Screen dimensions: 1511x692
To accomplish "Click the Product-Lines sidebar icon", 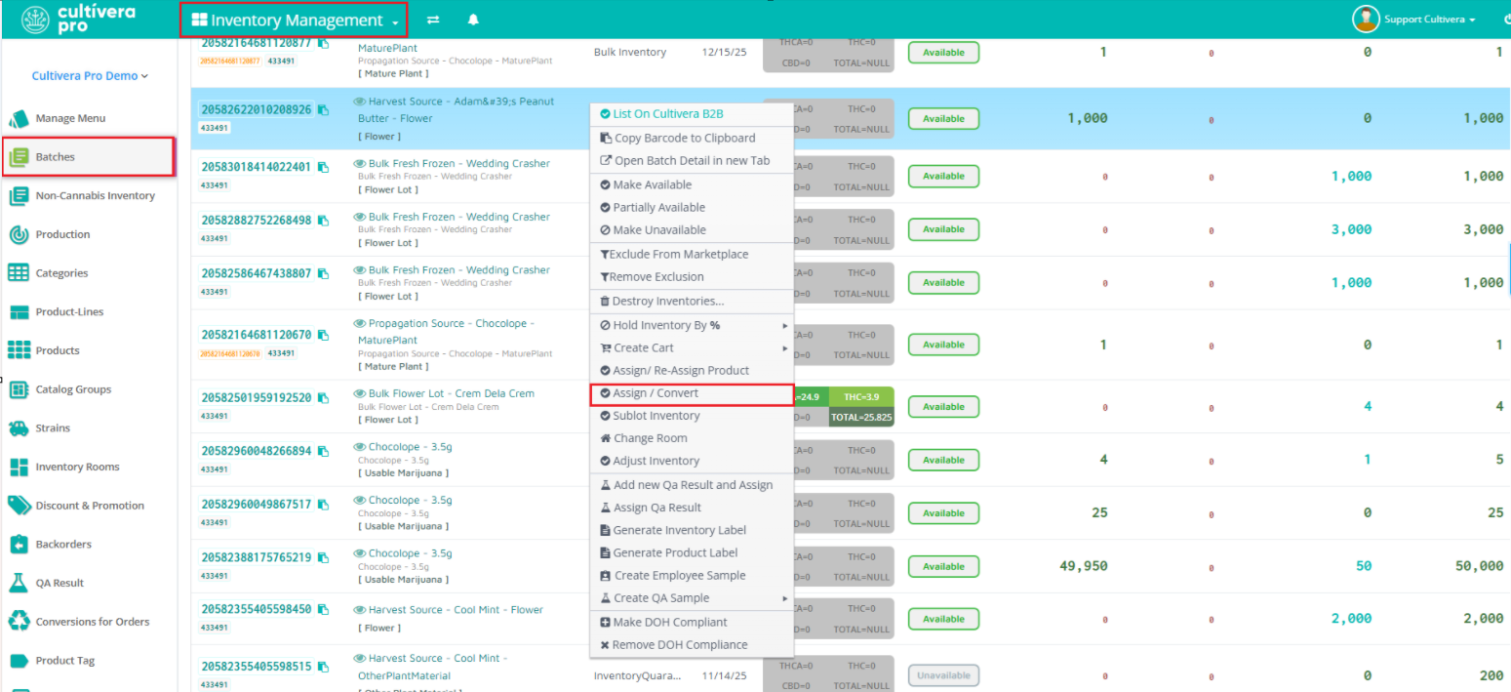I will 19,312.
